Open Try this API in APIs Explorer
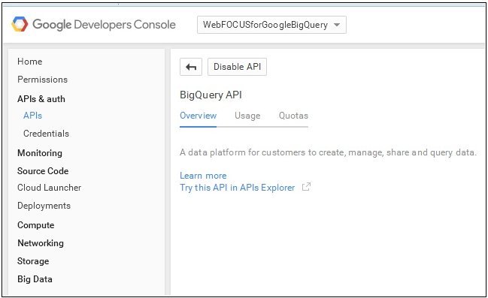 click(237, 188)
